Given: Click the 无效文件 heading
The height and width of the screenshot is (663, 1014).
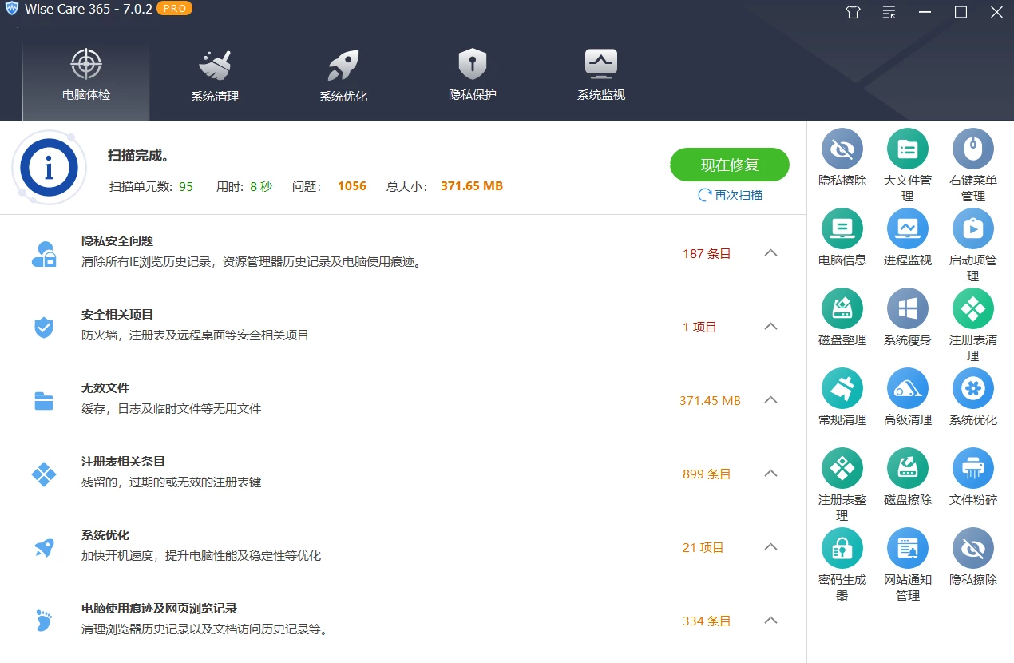Looking at the screenshot, I should [105, 387].
